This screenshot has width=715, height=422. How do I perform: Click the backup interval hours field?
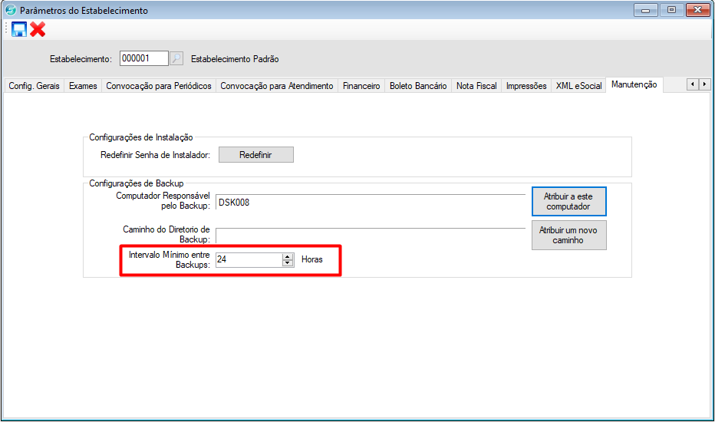[x=249, y=260]
